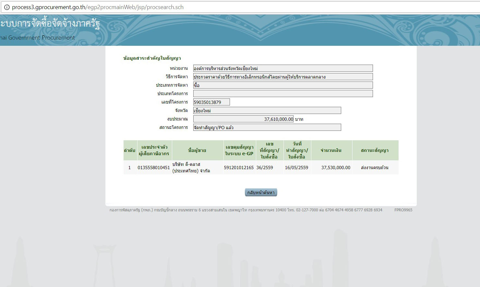Click the URL text in the address bar

98,7
